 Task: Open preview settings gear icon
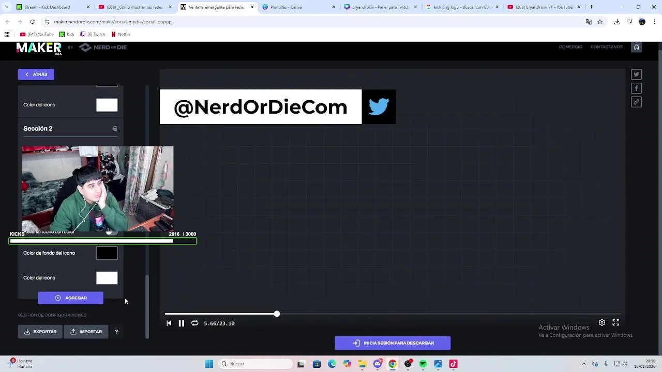coord(602,322)
